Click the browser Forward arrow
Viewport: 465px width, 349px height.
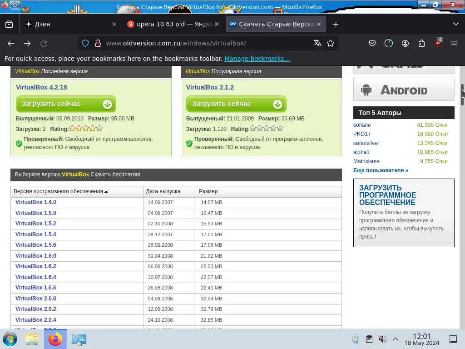pyautogui.click(x=27, y=43)
